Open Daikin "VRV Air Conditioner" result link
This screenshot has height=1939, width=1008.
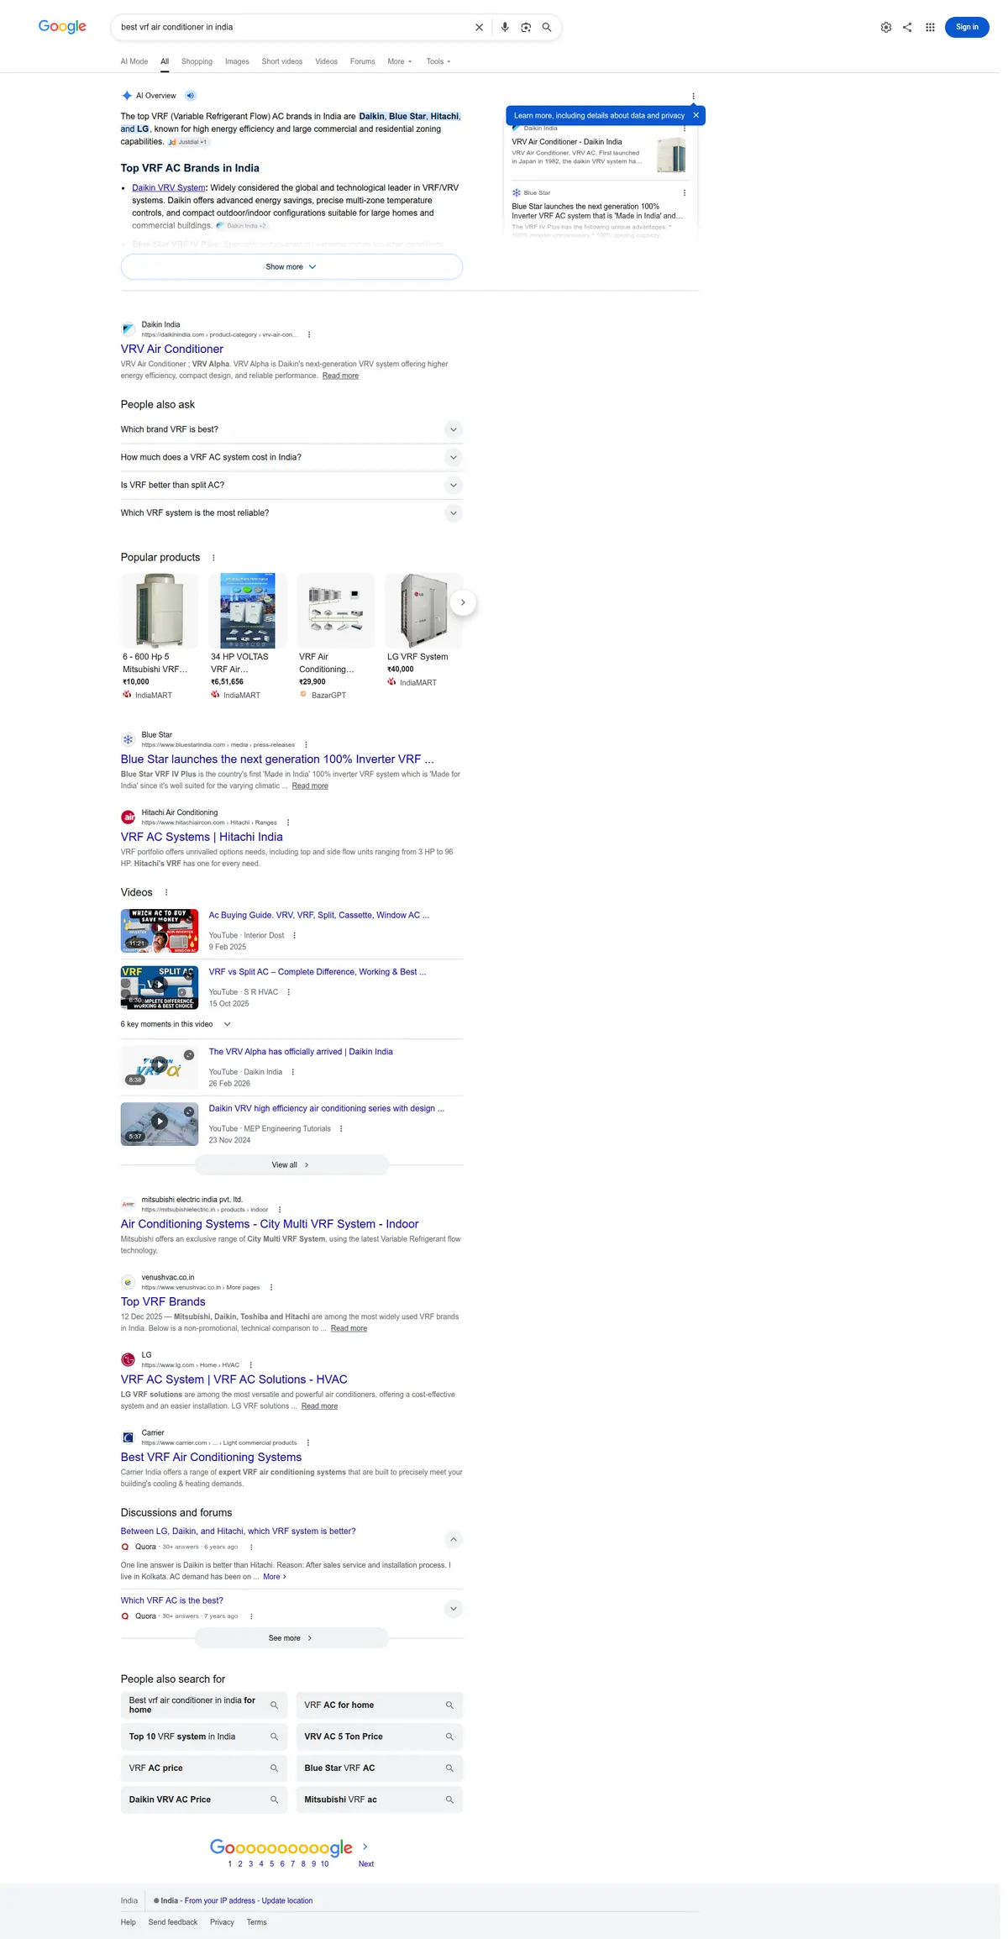pyautogui.click(x=172, y=349)
